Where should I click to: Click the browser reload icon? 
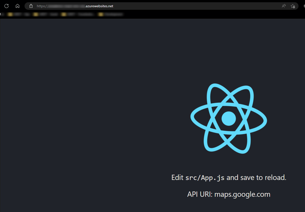pyautogui.click(x=6, y=6)
